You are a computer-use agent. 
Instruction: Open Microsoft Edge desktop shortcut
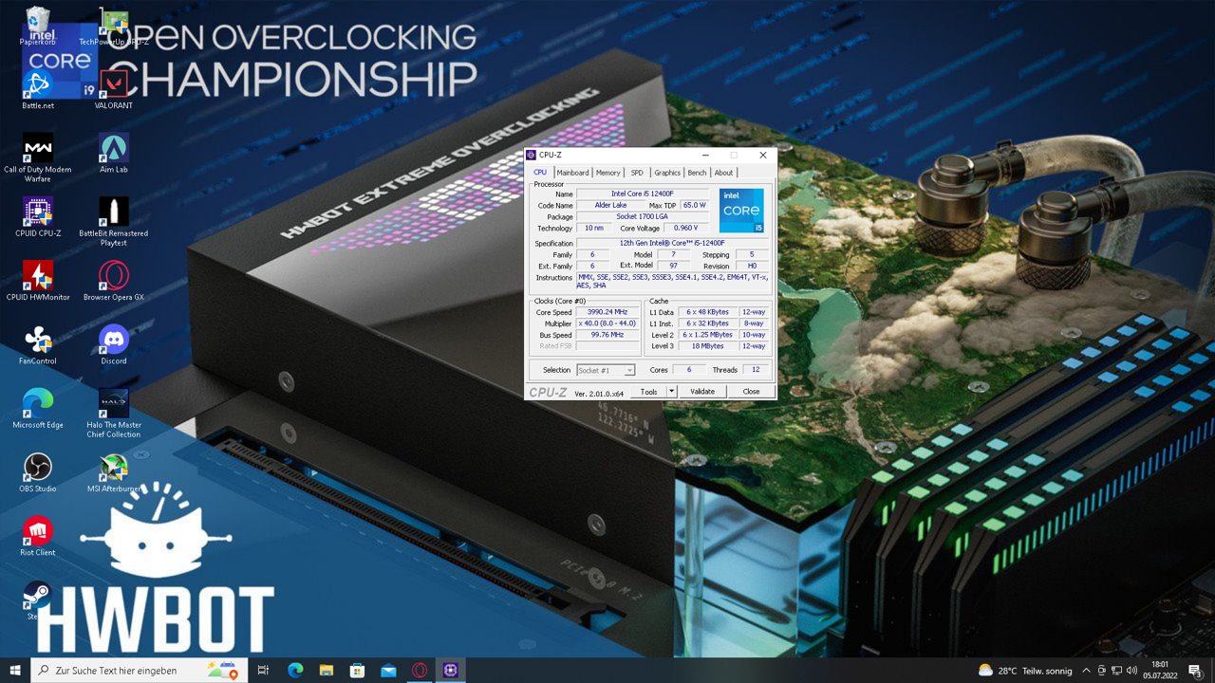[38, 409]
